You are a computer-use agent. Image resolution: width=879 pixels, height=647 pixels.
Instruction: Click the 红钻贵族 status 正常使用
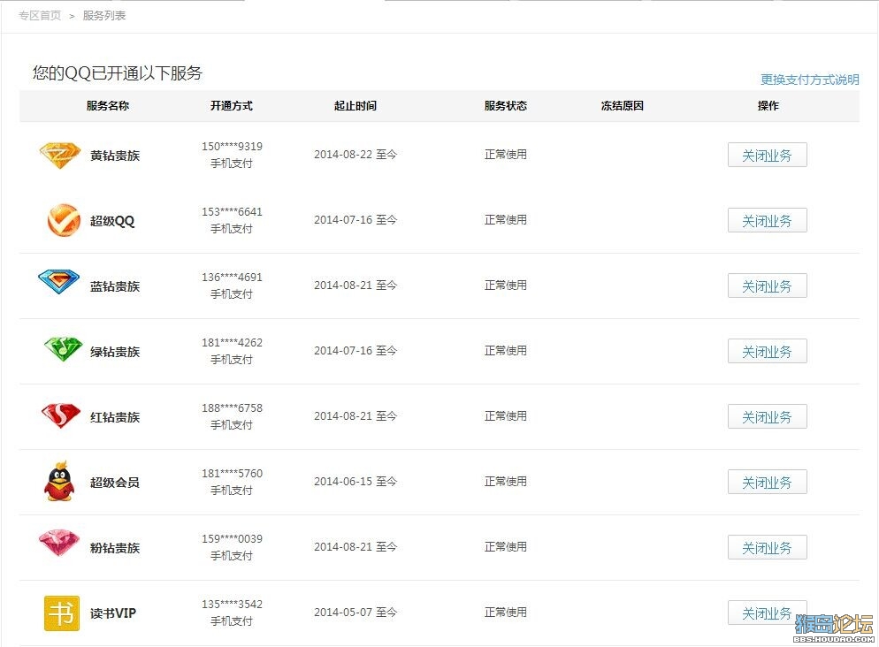click(x=506, y=416)
